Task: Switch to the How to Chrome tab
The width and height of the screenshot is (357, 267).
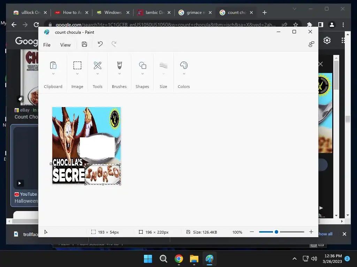Action: click(71, 13)
